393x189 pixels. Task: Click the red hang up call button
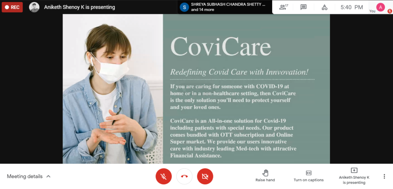(x=184, y=176)
